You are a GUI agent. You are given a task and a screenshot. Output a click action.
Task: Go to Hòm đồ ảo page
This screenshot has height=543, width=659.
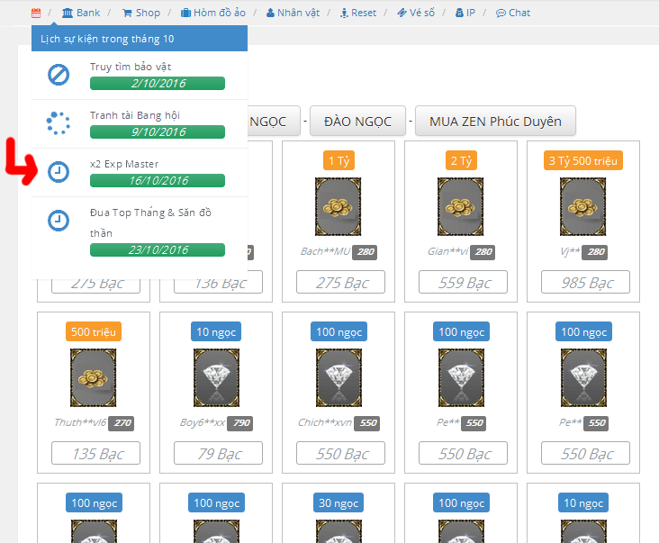click(213, 13)
